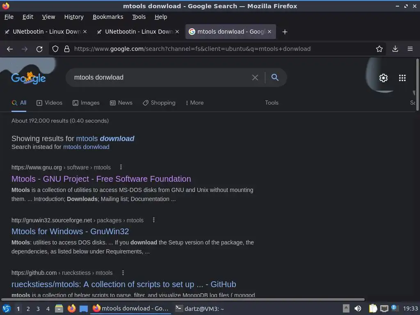Image resolution: width=420 pixels, height=315 pixels.
Task: Open a new tab with the plus button
Action: tap(285, 32)
